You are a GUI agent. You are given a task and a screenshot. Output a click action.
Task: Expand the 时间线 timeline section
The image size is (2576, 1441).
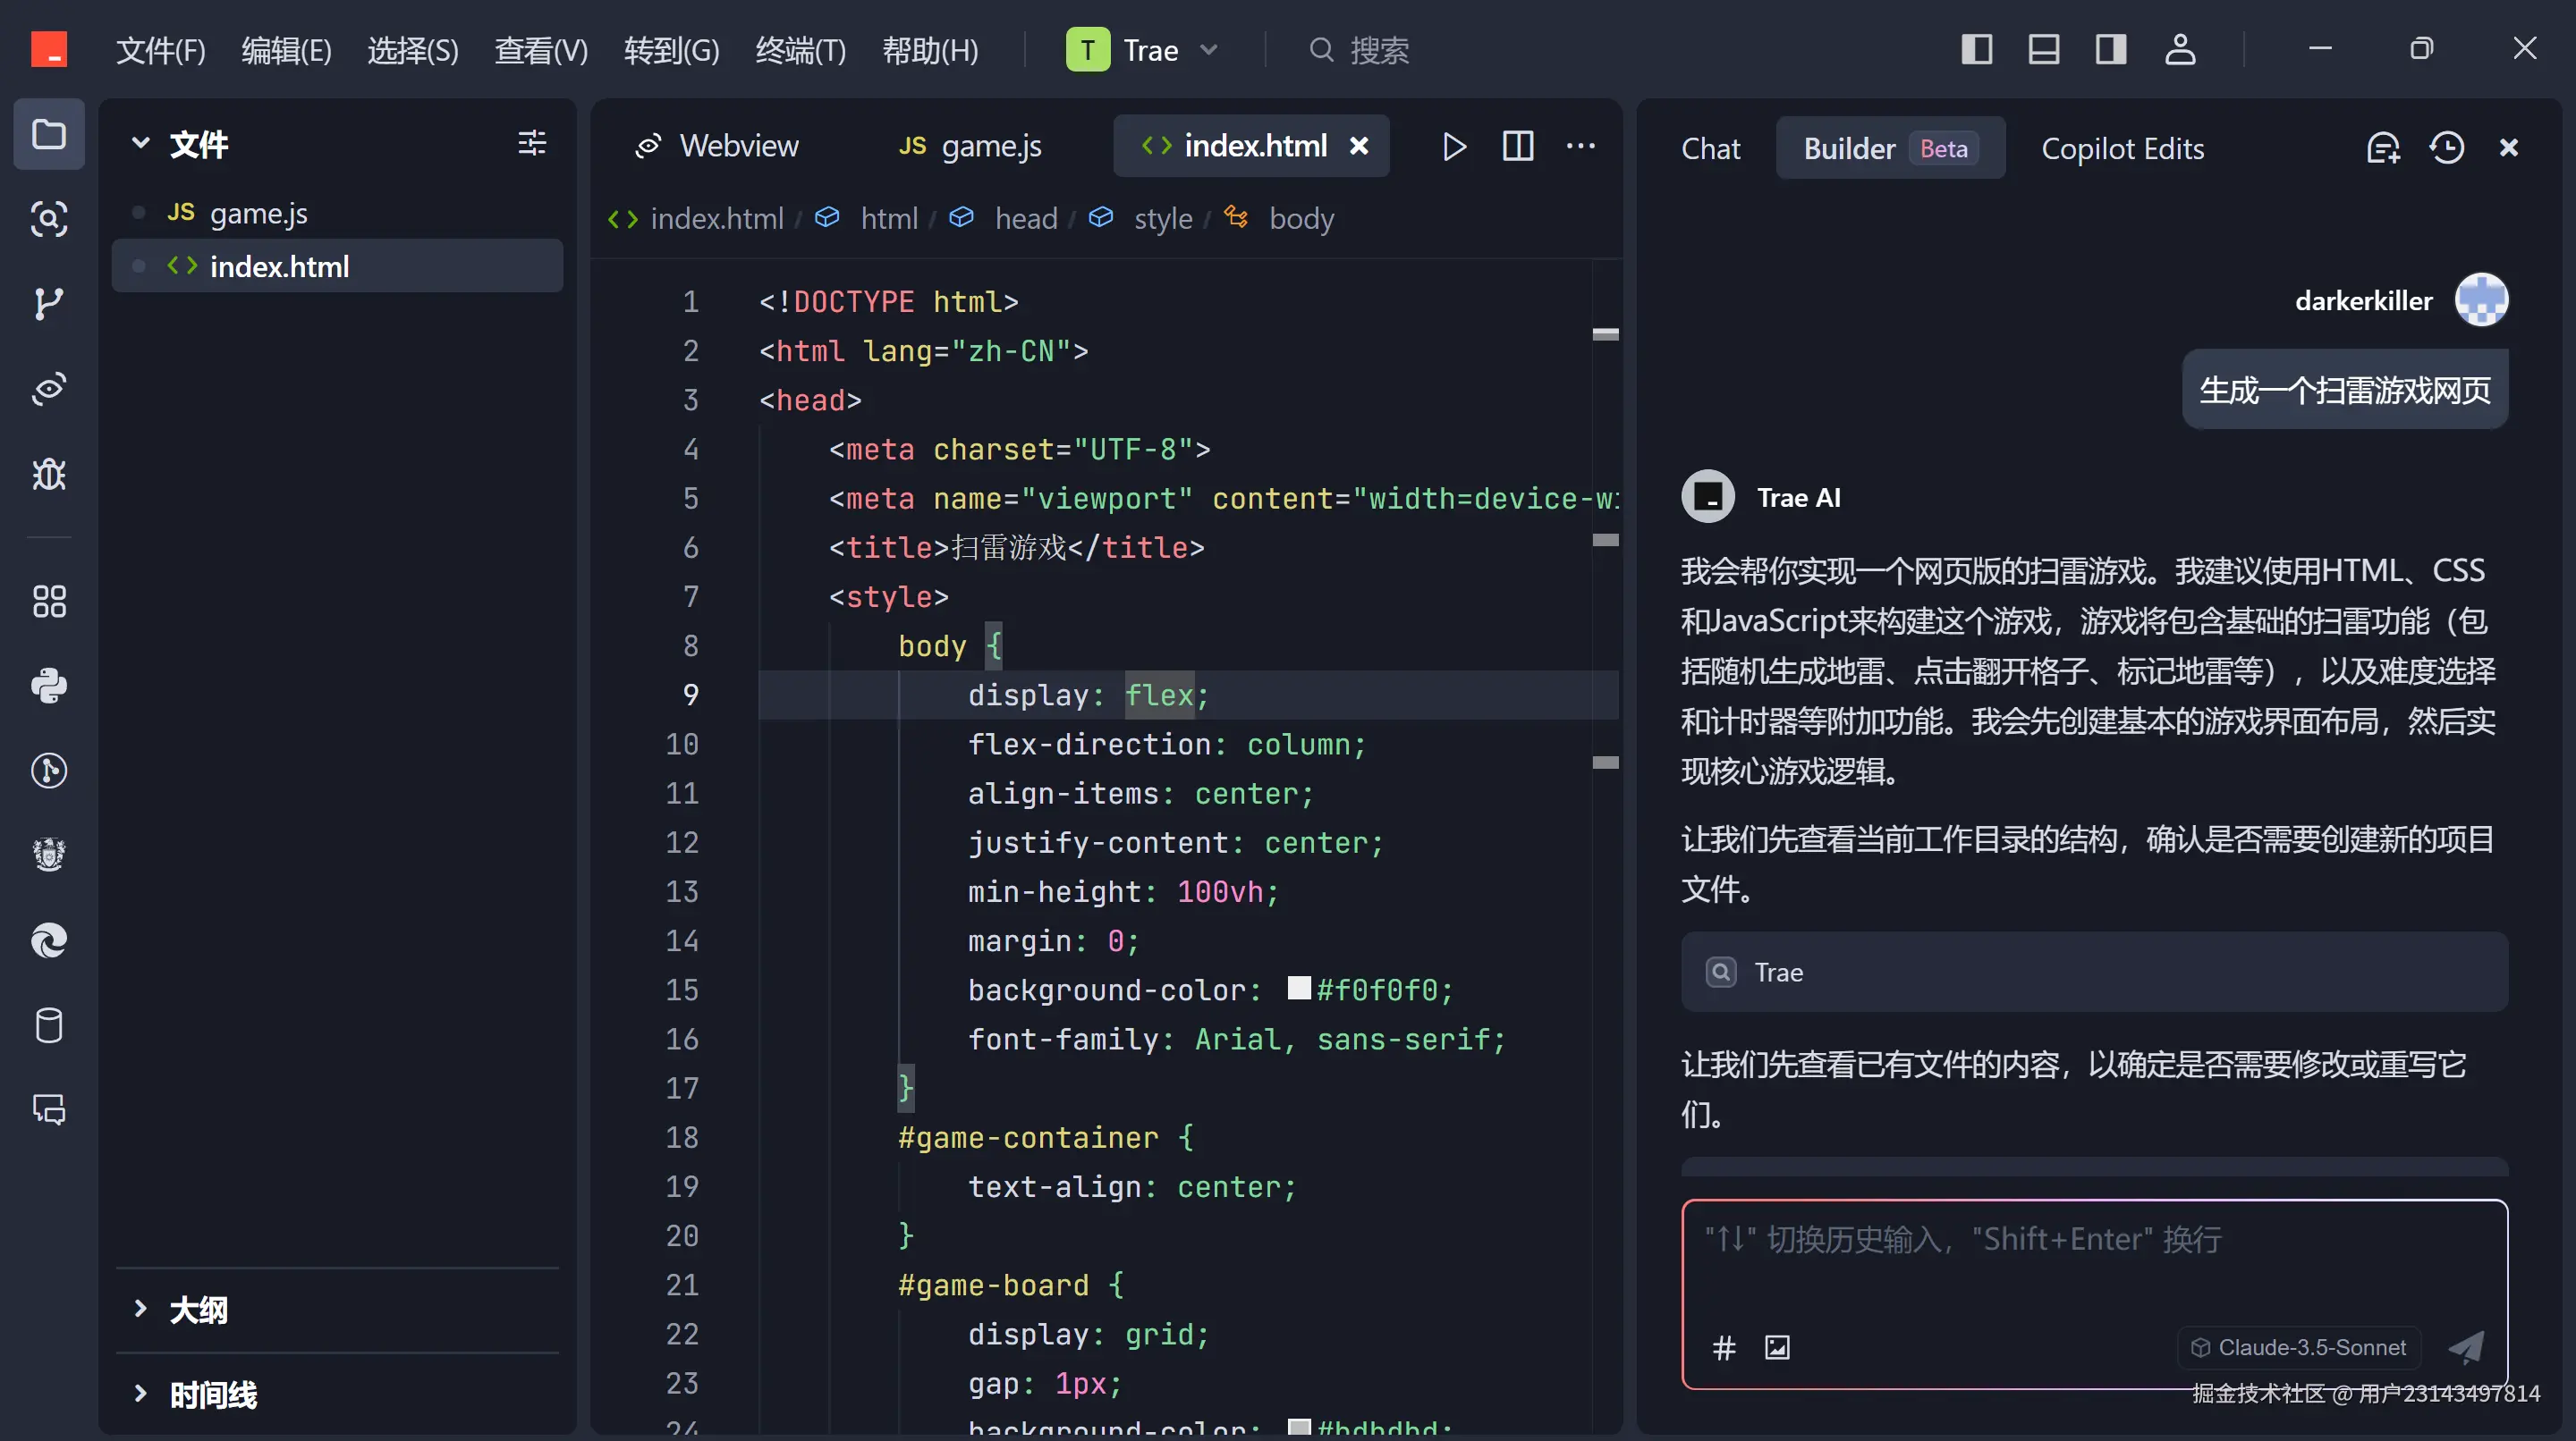pos(212,1394)
